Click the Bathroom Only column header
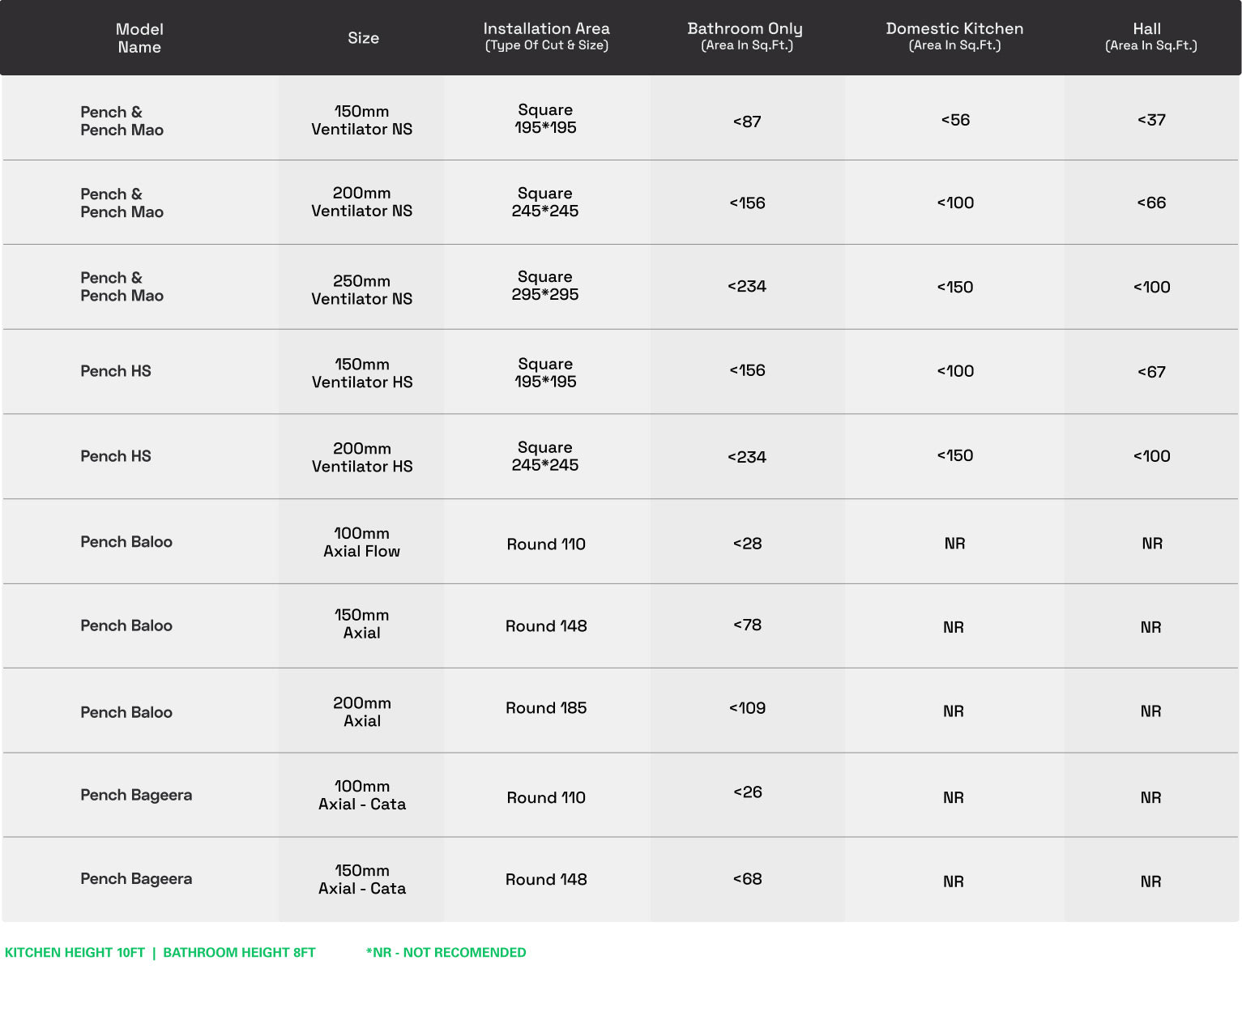The height and width of the screenshot is (1016, 1242). click(745, 36)
